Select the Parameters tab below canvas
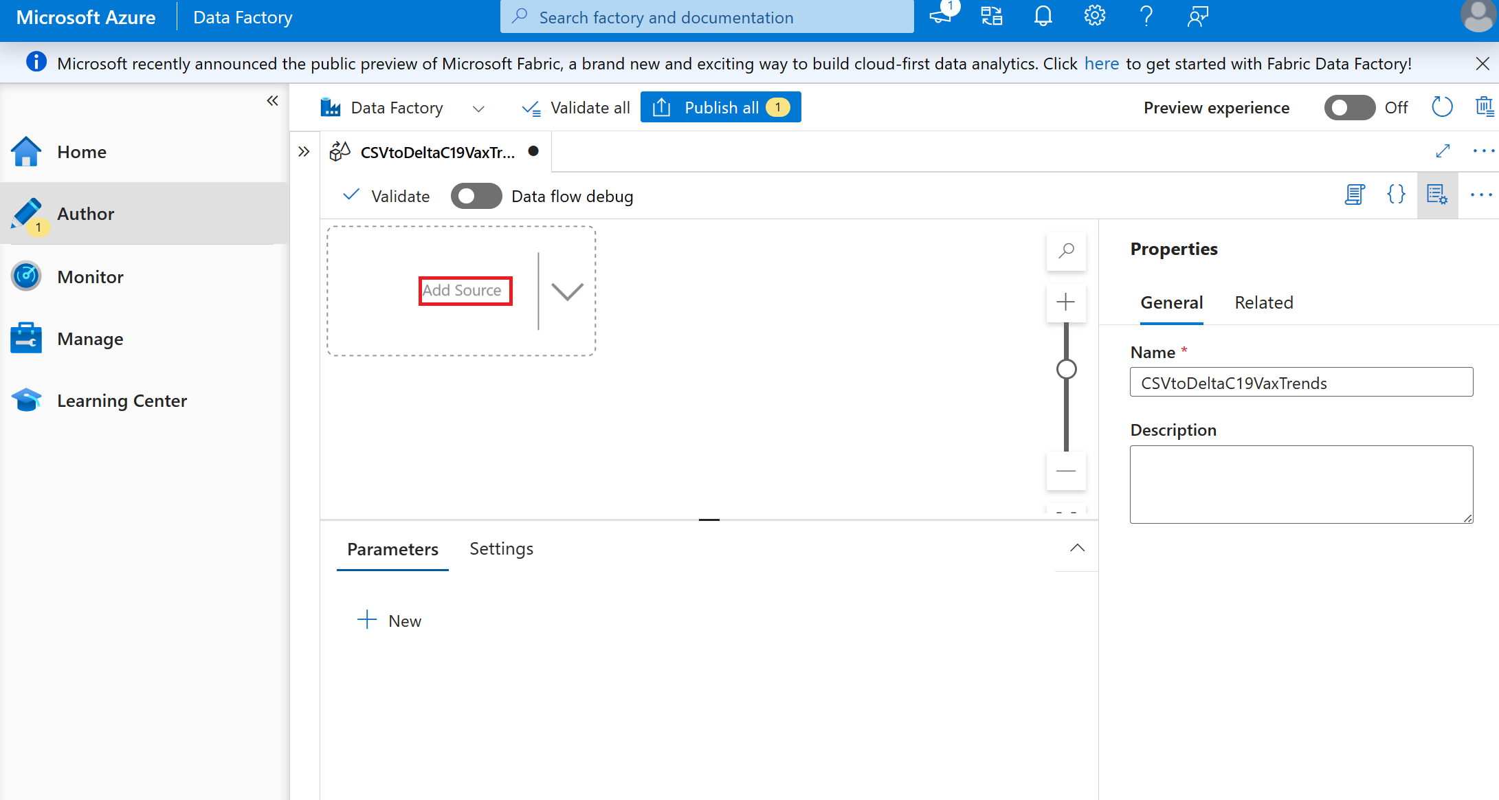Screen dimensions: 1499x800 tap(392, 548)
